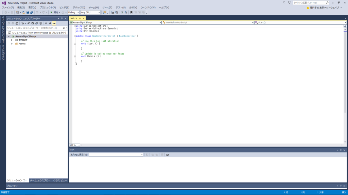The width and height of the screenshot is (348, 195).
Task: Click the Refresh icon in Solution Explorer
Action: pos(32,23)
